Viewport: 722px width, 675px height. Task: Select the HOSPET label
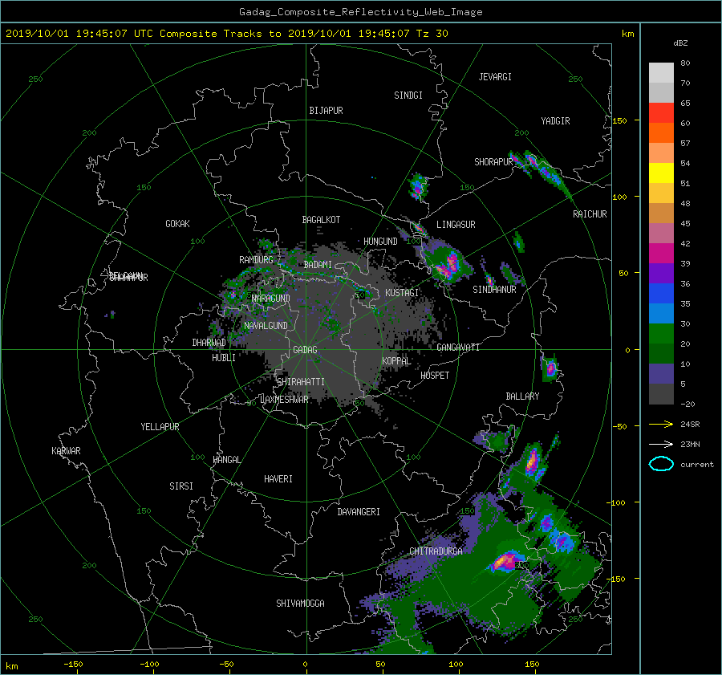click(435, 376)
